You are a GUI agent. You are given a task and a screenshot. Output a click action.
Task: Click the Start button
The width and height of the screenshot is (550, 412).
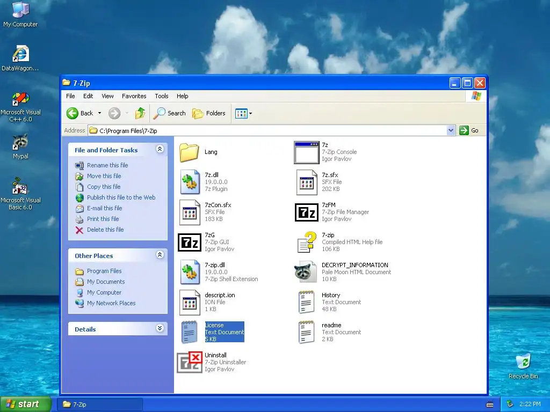point(26,404)
